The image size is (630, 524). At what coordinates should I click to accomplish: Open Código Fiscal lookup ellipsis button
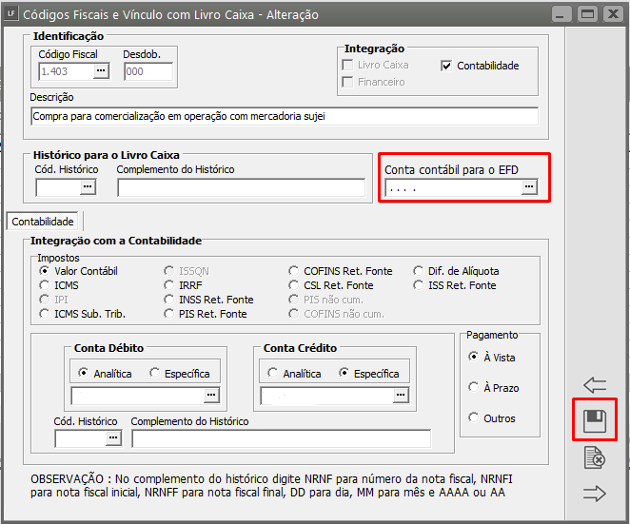[x=101, y=72]
